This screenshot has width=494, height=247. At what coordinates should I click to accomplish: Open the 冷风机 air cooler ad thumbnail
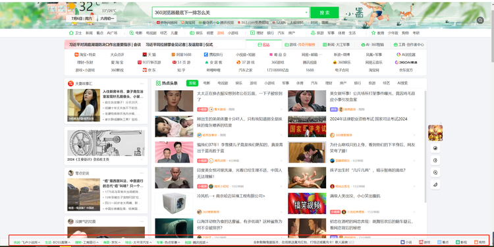tap(174, 204)
